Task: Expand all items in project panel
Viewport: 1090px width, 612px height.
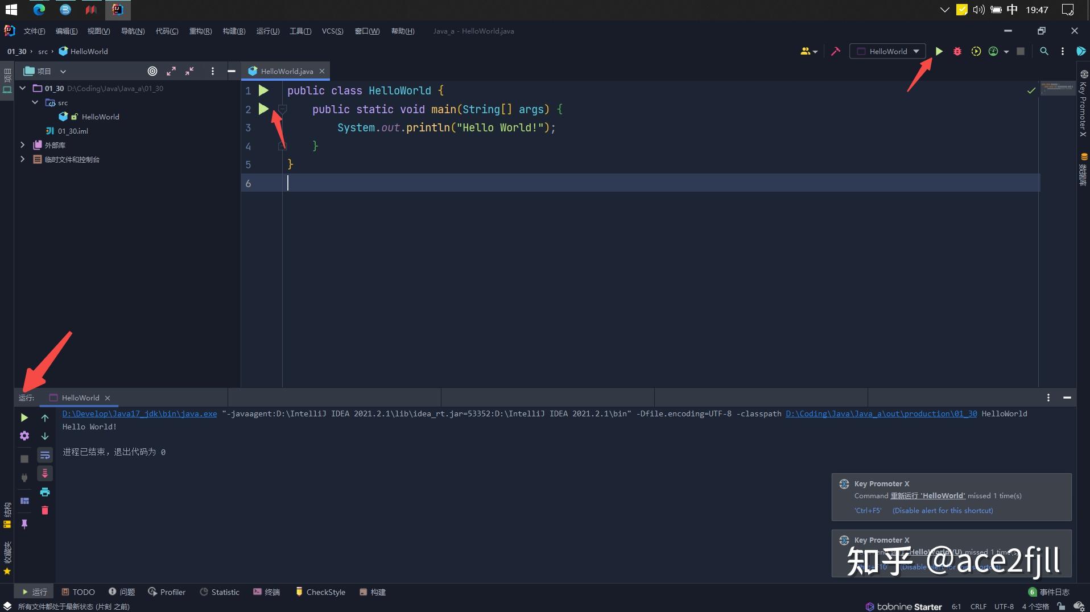Action: click(x=171, y=71)
